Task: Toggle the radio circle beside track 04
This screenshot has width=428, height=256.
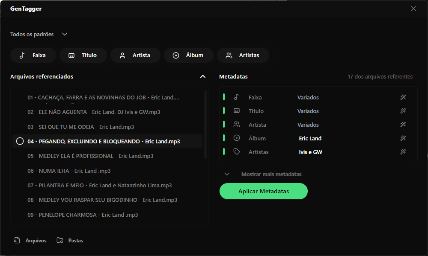Action: click(20, 141)
